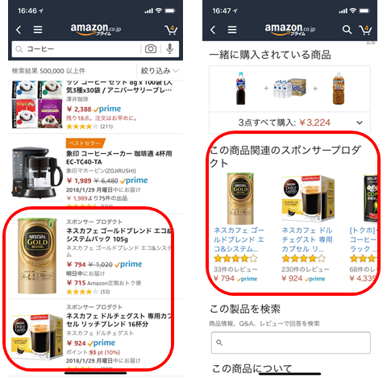Open ネスカフェ ドルチェグスト リッチブレンド search result
This screenshot has width=387, height=378.
[119, 320]
